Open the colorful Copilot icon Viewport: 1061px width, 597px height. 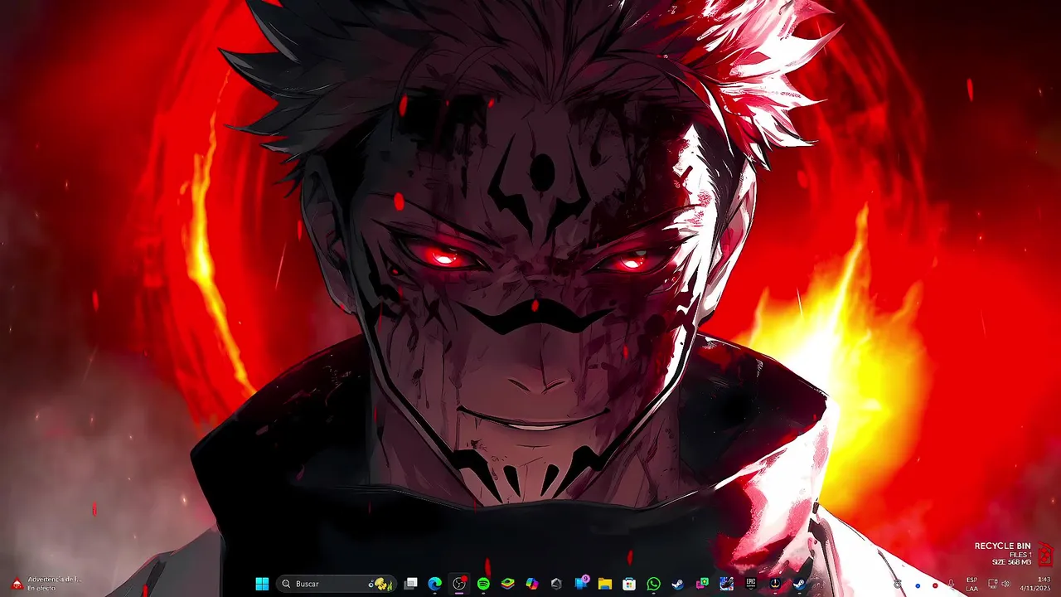532,584
